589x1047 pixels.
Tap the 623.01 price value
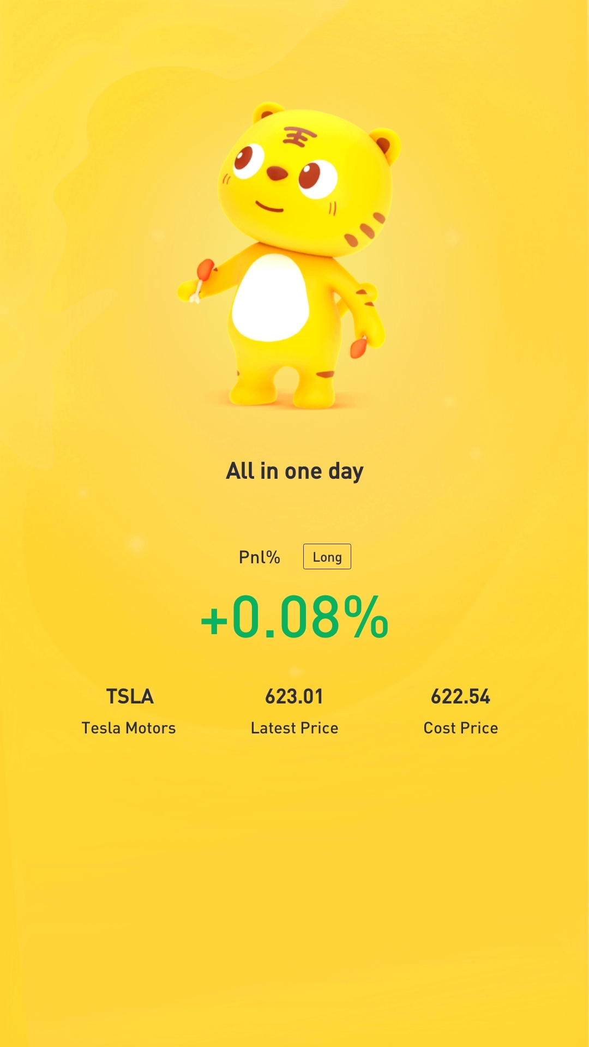(294, 696)
